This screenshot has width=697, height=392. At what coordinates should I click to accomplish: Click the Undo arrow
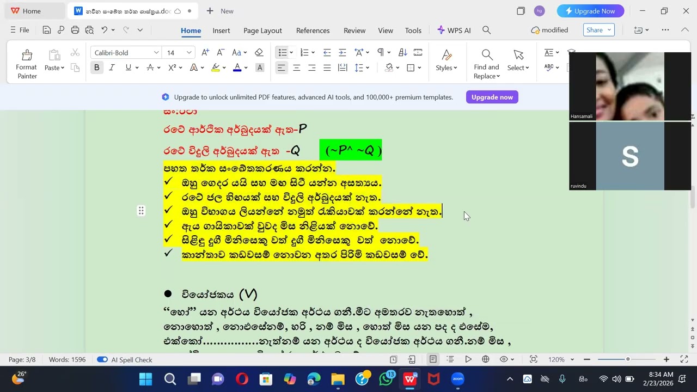(104, 30)
